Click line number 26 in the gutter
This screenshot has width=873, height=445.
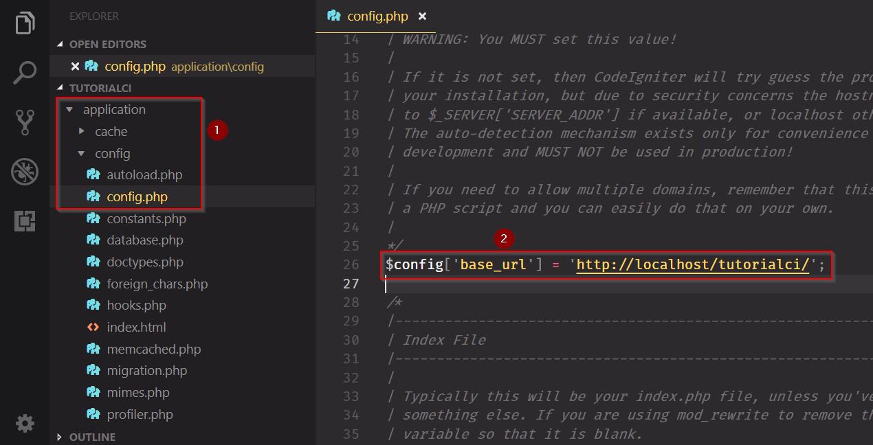click(x=351, y=265)
